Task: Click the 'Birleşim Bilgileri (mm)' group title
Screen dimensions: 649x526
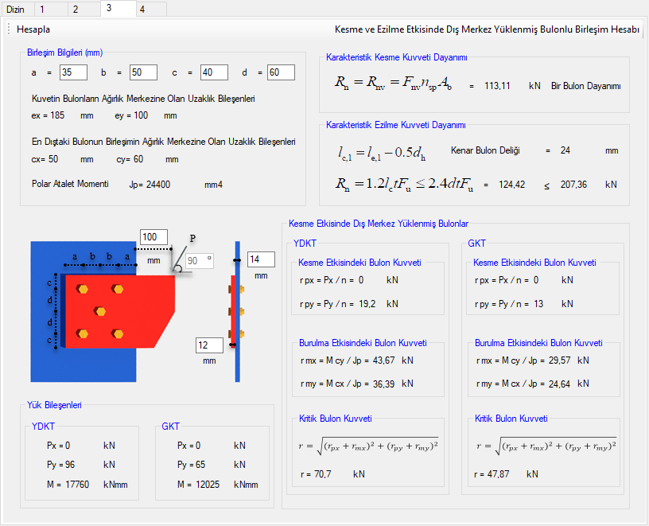Action: point(65,53)
